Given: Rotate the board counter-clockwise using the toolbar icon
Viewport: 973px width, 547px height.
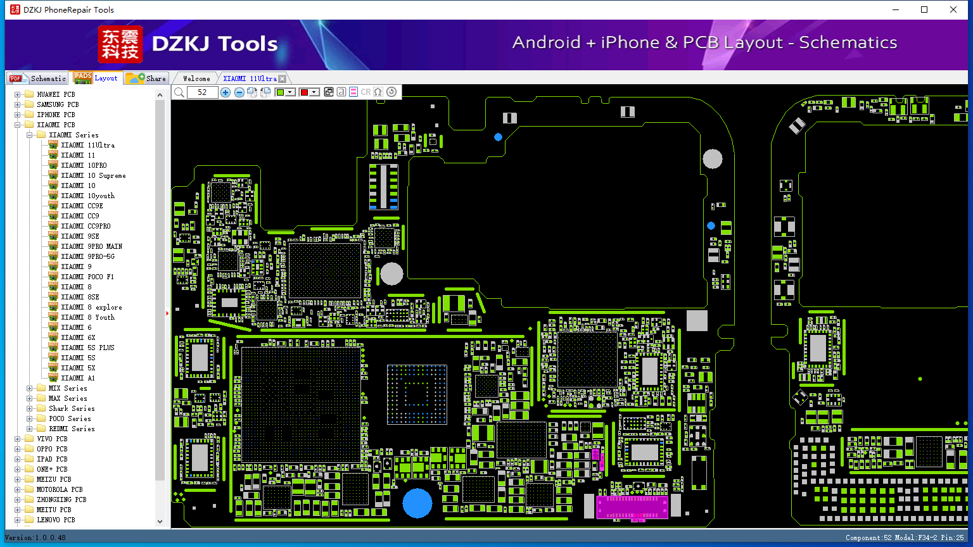Looking at the screenshot, I should pos(265,92).
